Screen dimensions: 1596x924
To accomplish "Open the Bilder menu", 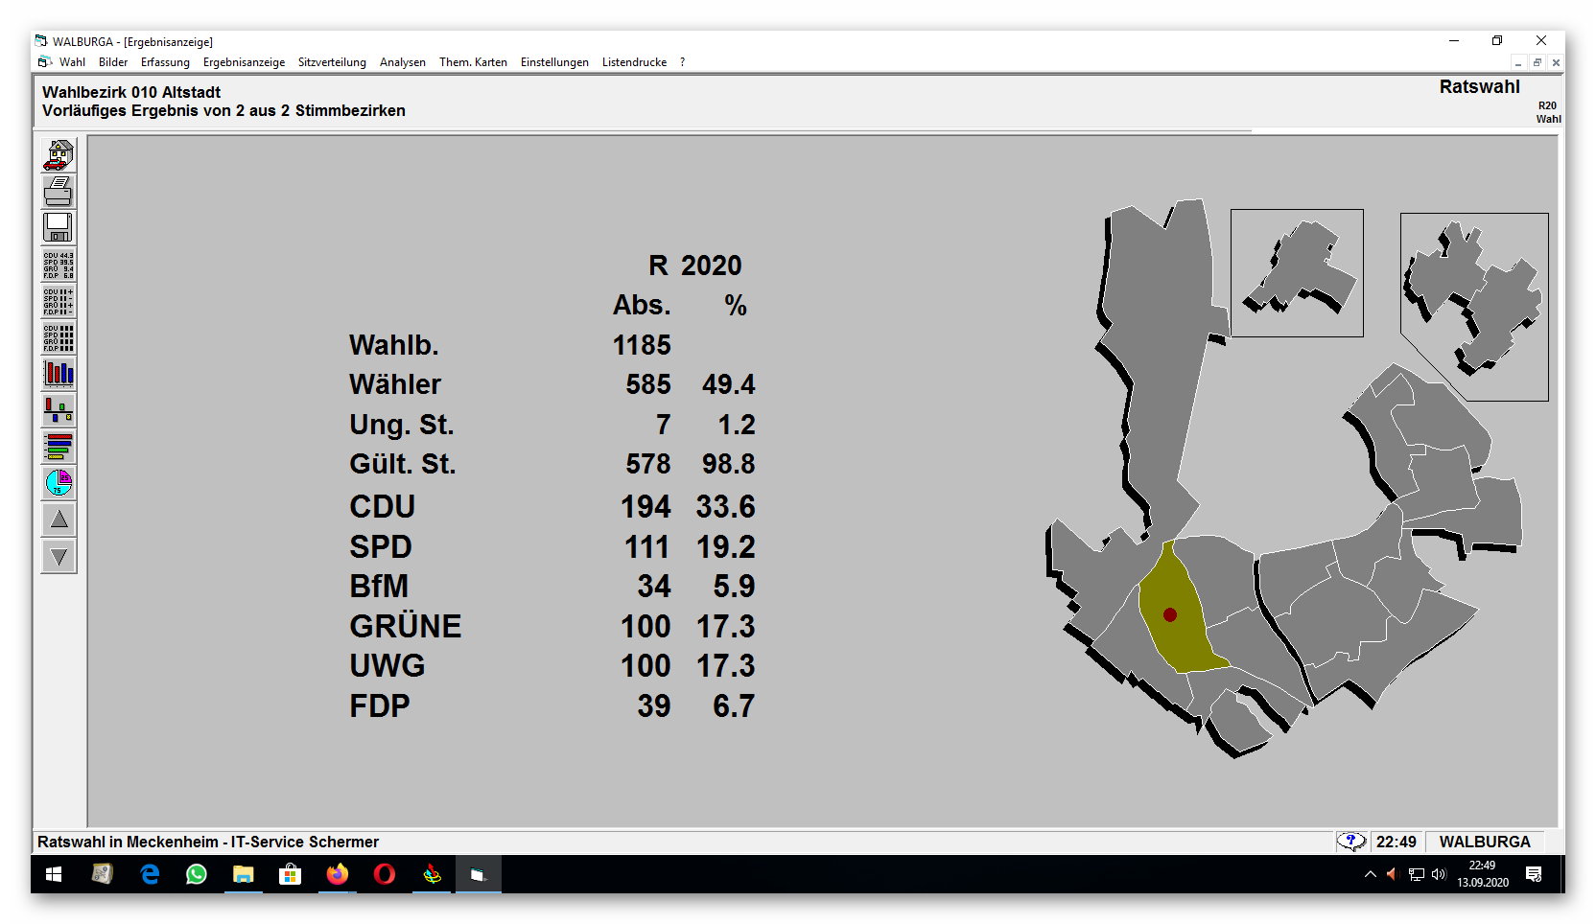I will coord(113,62).
